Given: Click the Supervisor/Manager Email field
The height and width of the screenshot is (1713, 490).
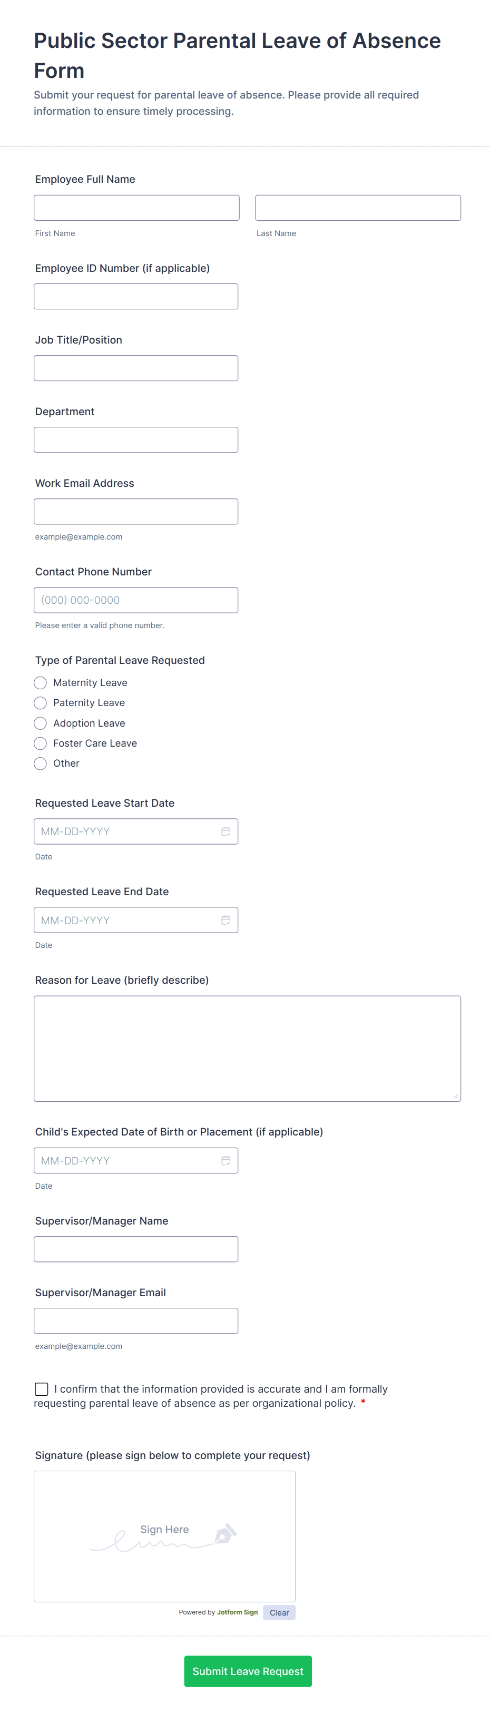Looking at the screenshot, I should (x=135, y=1320).
